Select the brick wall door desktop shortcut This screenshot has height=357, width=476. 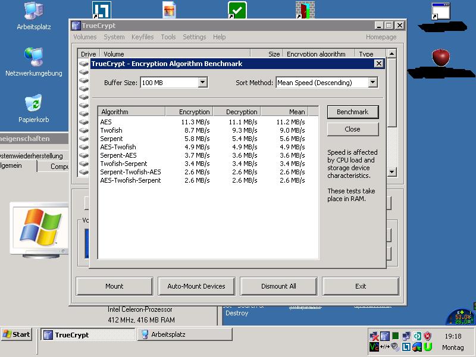click(305, 10)
